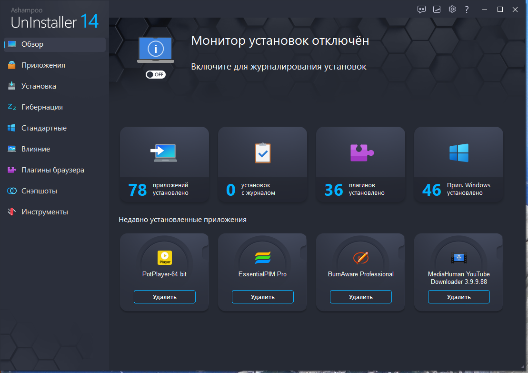Click the Включите для журналирования установок text
The height and width of the screenshot is (373, 528).
(279, 67)
